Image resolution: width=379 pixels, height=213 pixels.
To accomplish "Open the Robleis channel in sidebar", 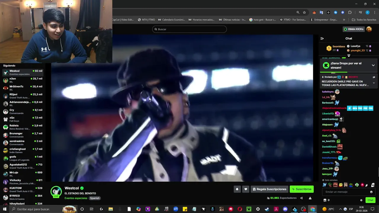I will (23, 127).
